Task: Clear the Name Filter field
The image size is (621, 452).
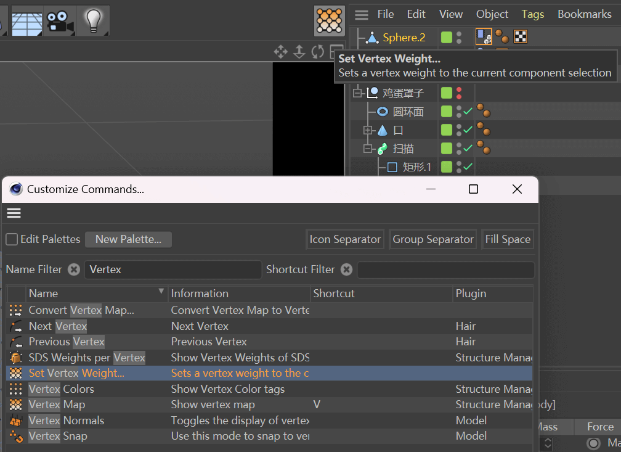Action: pos(74,269)
